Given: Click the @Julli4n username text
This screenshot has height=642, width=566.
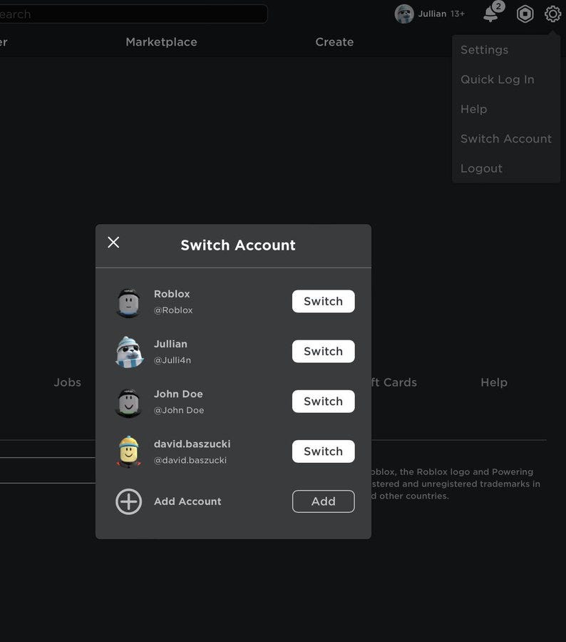Looking at the screenshot, I should point(173,360).
